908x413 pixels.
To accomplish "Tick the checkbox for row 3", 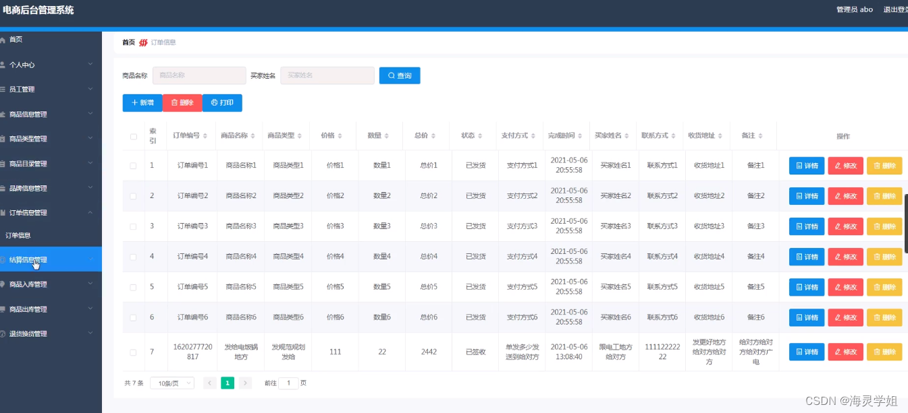I will tap(133, 226).
